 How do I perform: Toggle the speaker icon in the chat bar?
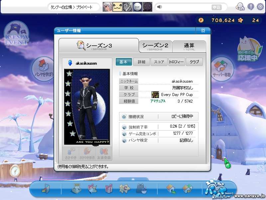pos(160,7)
